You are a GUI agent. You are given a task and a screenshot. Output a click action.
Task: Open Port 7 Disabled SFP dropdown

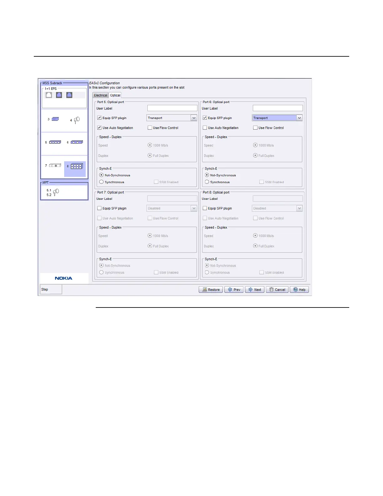(172, 208)
